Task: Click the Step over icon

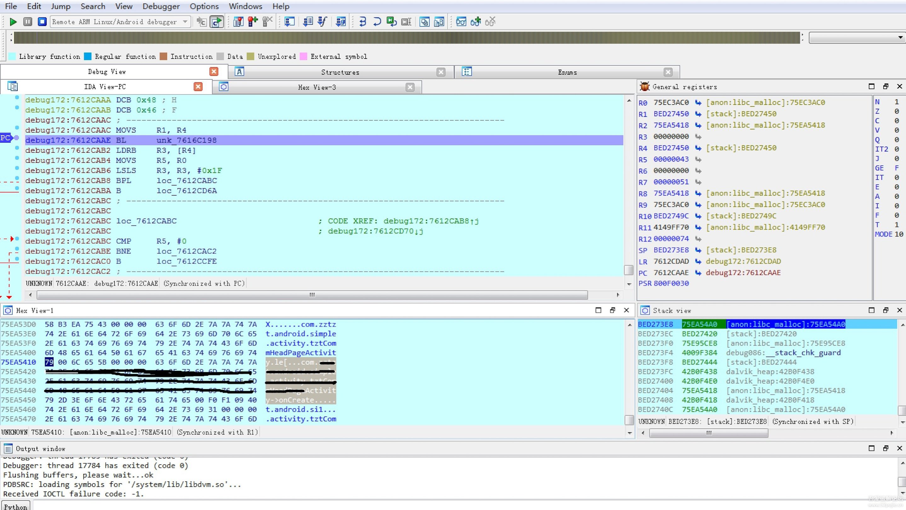Action: (x=377, y=22)
